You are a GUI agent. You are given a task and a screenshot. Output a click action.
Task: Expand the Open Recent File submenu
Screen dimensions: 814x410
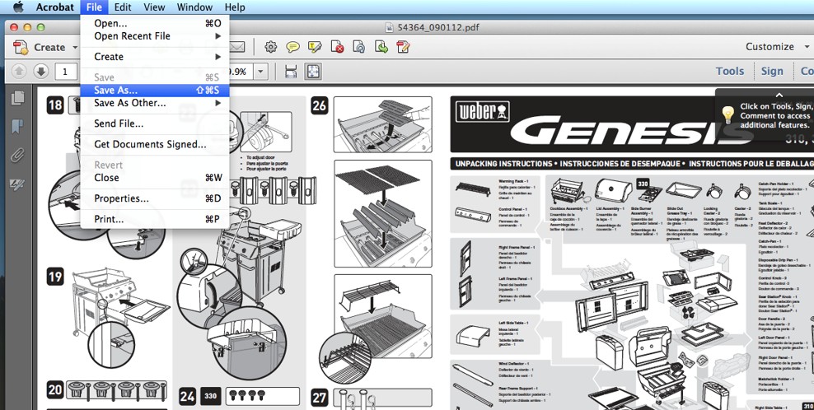155,35
